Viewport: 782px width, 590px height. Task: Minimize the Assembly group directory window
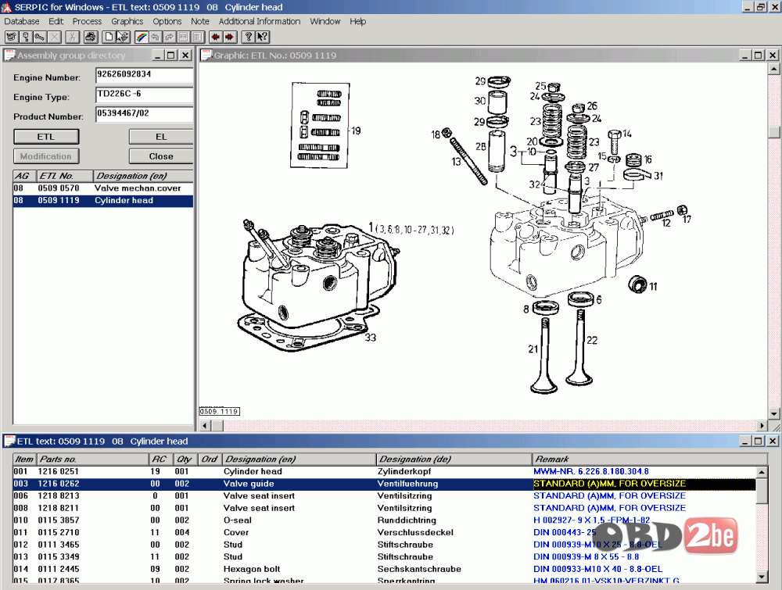coord(158,55)
